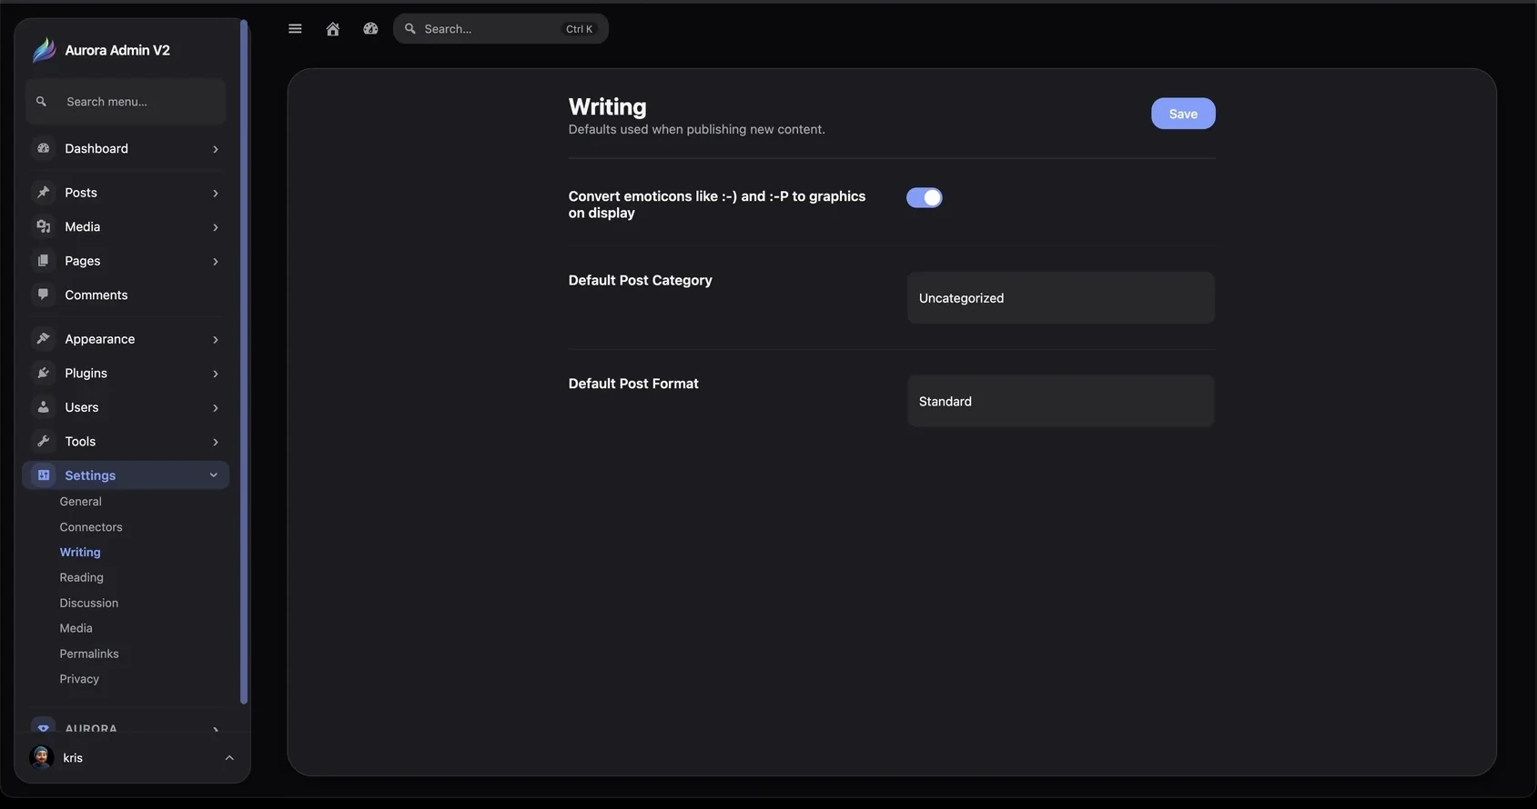Click the Tools wrench icon in sidebar
The height and width of the screenshot is (809, 1537).
pyautogui.click(x=43, y=441)
